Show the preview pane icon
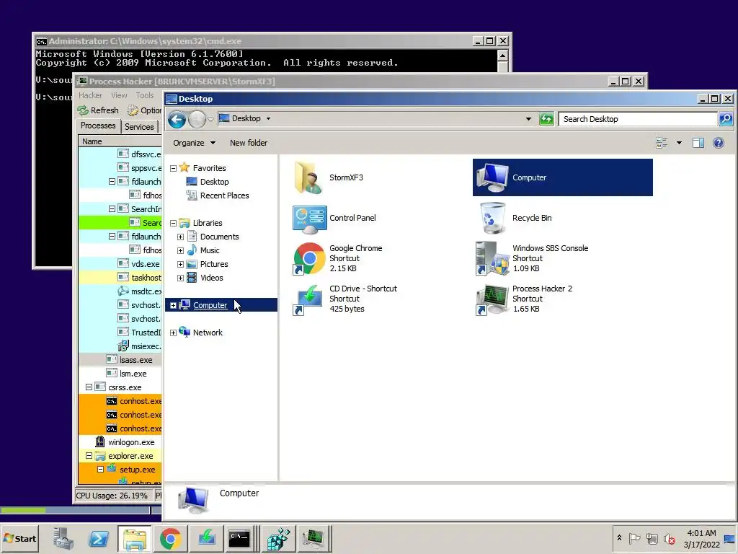This screenshot has width=738, height=554. (x=698, y=143)
